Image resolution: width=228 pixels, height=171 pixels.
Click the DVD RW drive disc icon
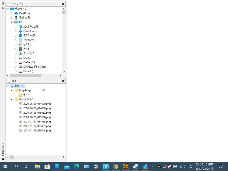(x=20, y=67)
